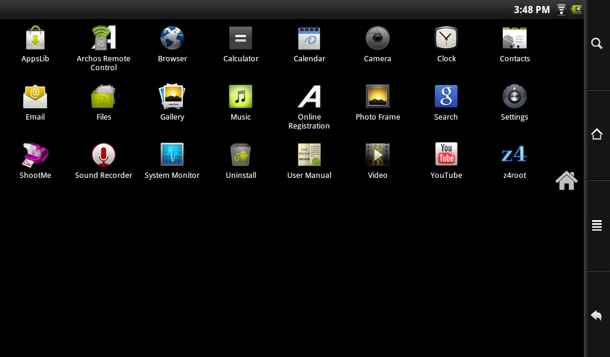Close app drawer with solid house icon
This screenshot has width=610, height=357.
point(567,181)
